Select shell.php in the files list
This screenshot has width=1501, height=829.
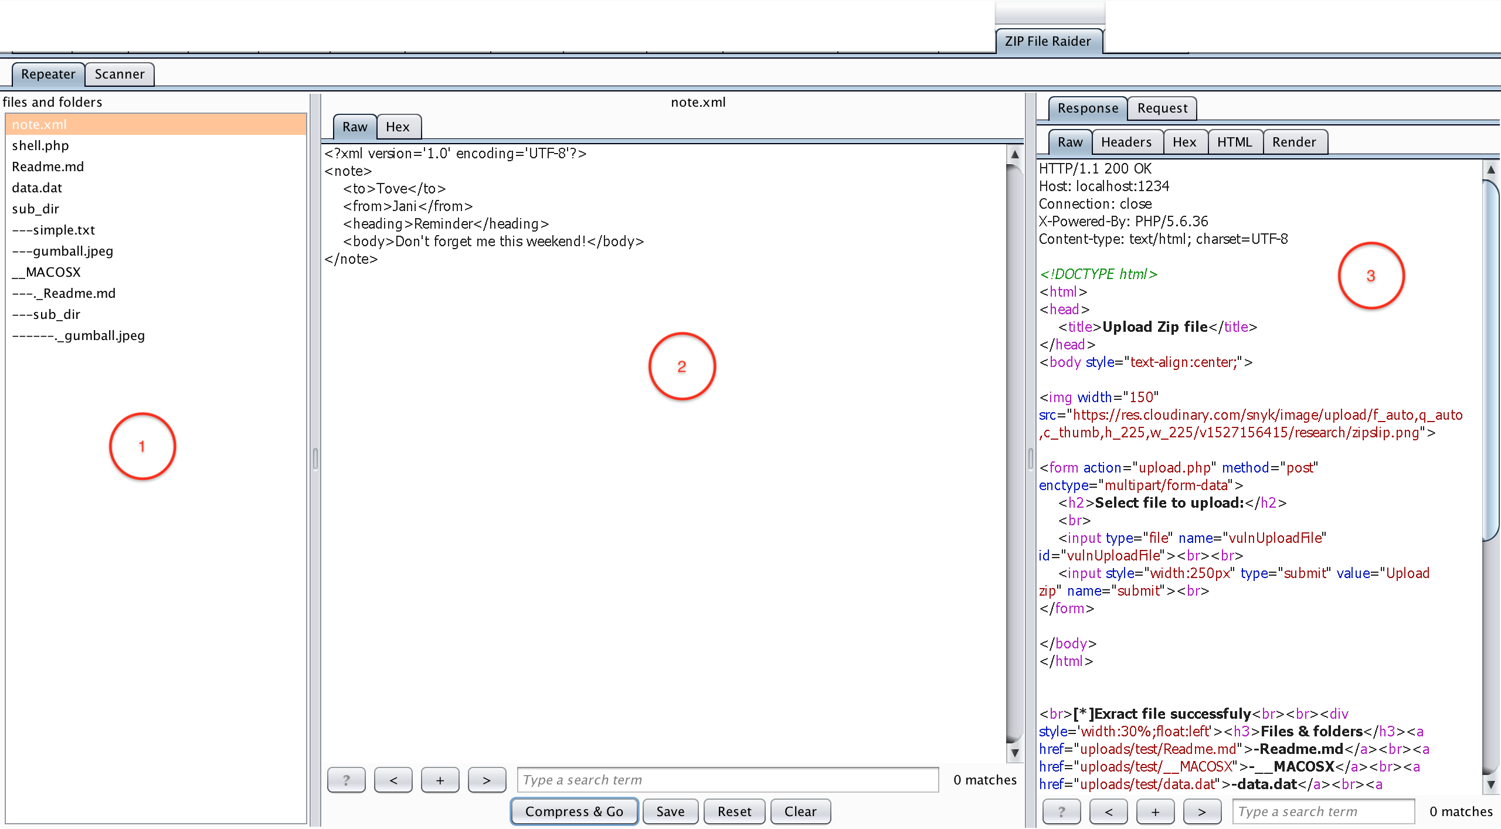tap(40, 145)
